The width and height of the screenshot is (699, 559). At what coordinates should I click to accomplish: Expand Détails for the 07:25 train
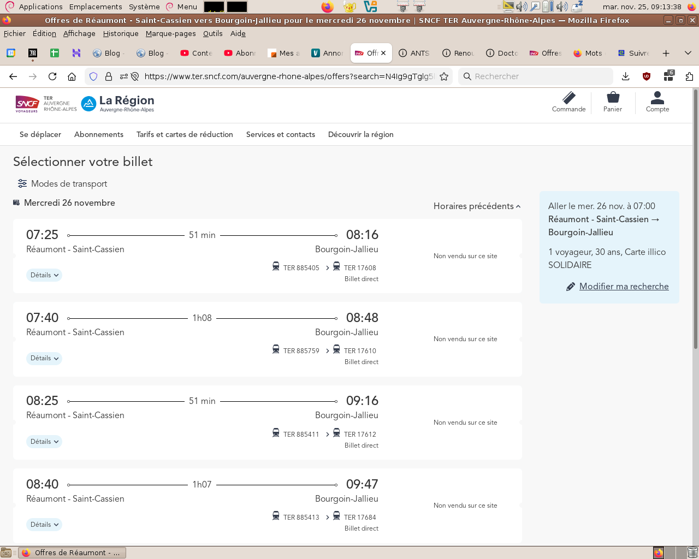(x=44, y=275)
